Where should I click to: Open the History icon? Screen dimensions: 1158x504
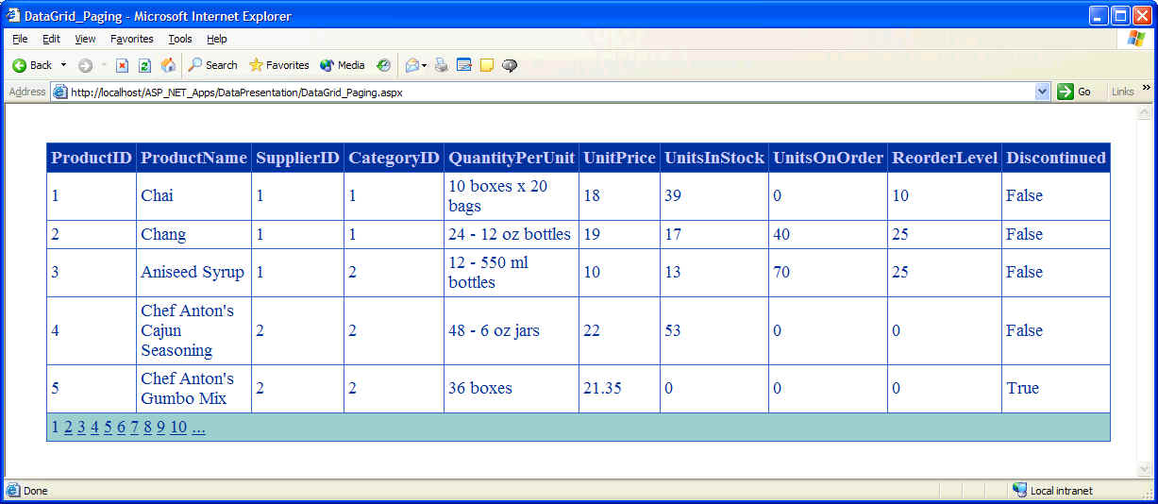(383, 65)
